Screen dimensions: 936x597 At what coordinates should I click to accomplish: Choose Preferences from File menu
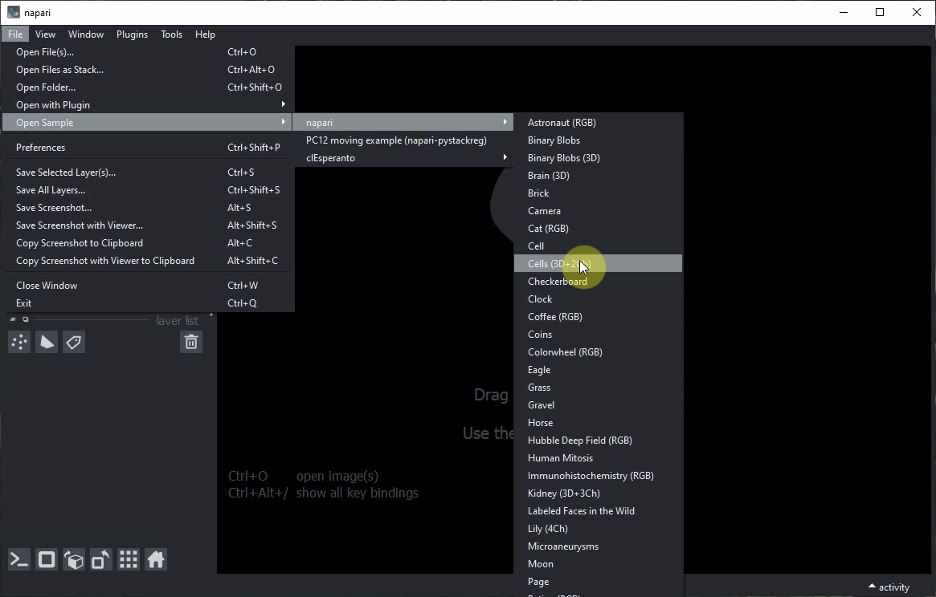41,148
